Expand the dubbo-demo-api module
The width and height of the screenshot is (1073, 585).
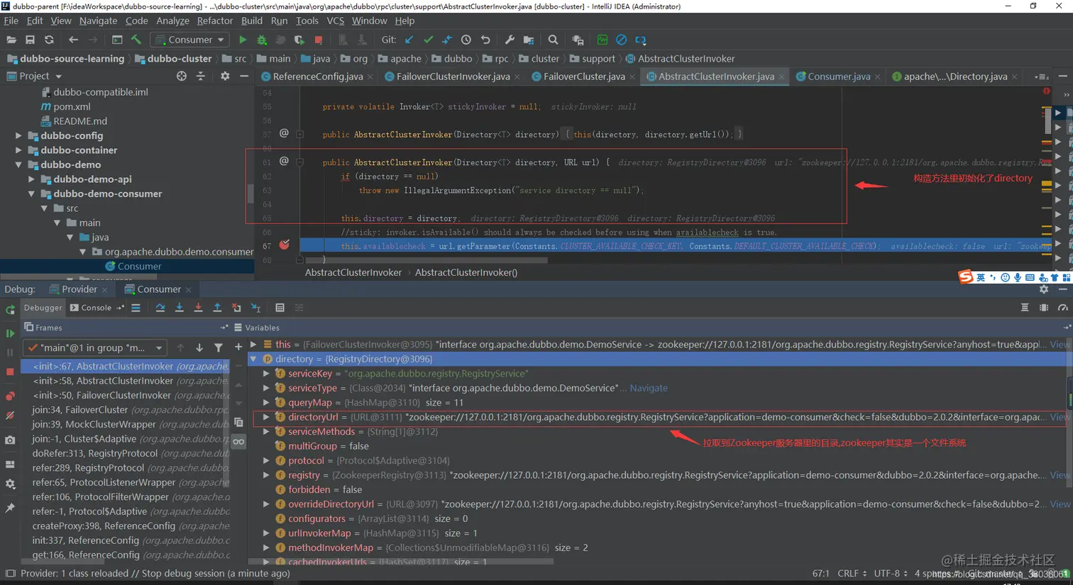tap(31, 179)
